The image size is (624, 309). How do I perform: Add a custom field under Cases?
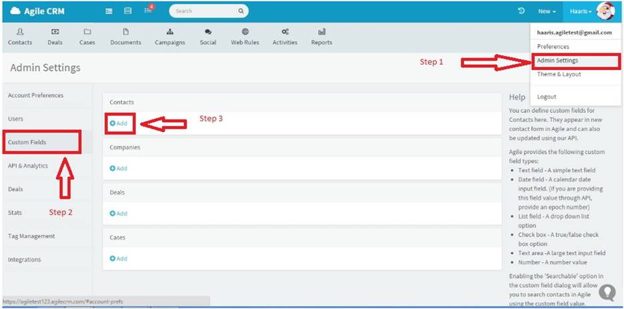click(x=119, y=258)
